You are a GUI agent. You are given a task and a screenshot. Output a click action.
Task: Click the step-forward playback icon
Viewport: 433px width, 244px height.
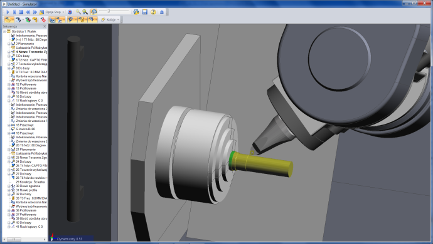pos(14,12)
